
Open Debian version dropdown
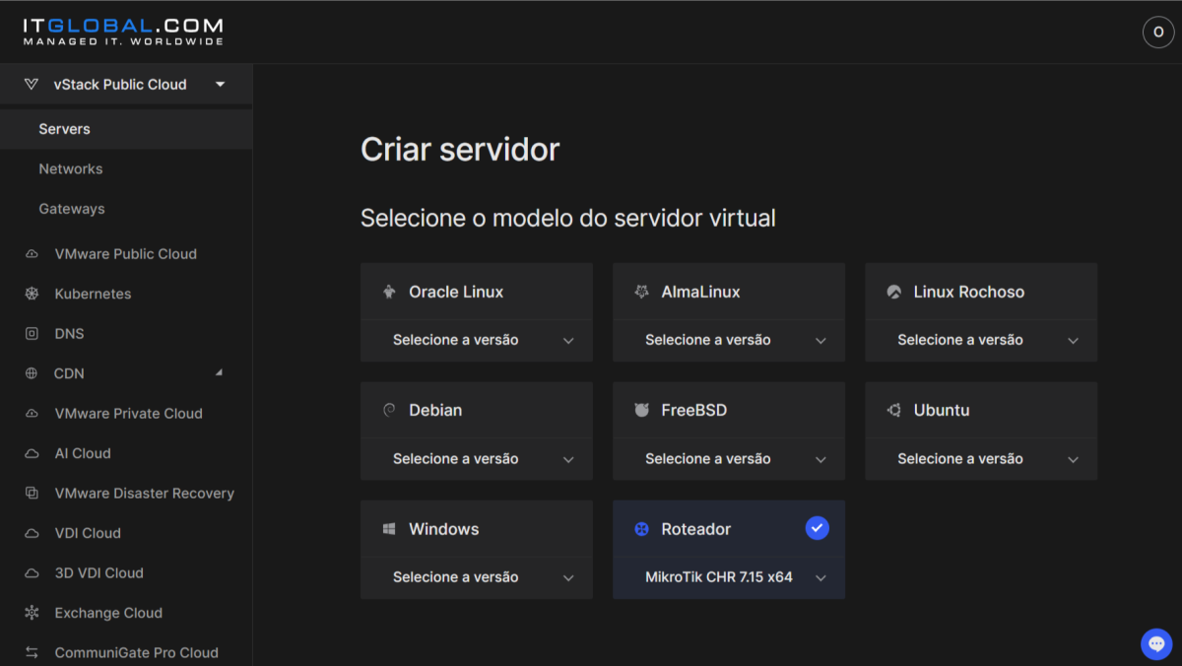(477, 459)
